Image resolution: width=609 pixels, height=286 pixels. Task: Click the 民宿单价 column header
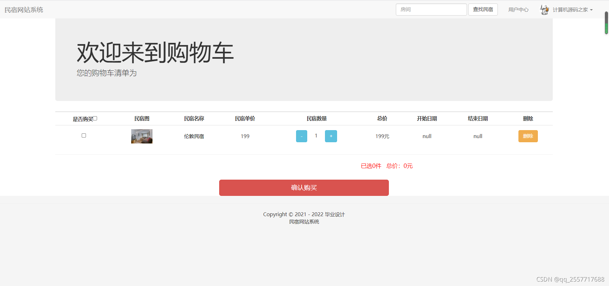tap(245, 118)
